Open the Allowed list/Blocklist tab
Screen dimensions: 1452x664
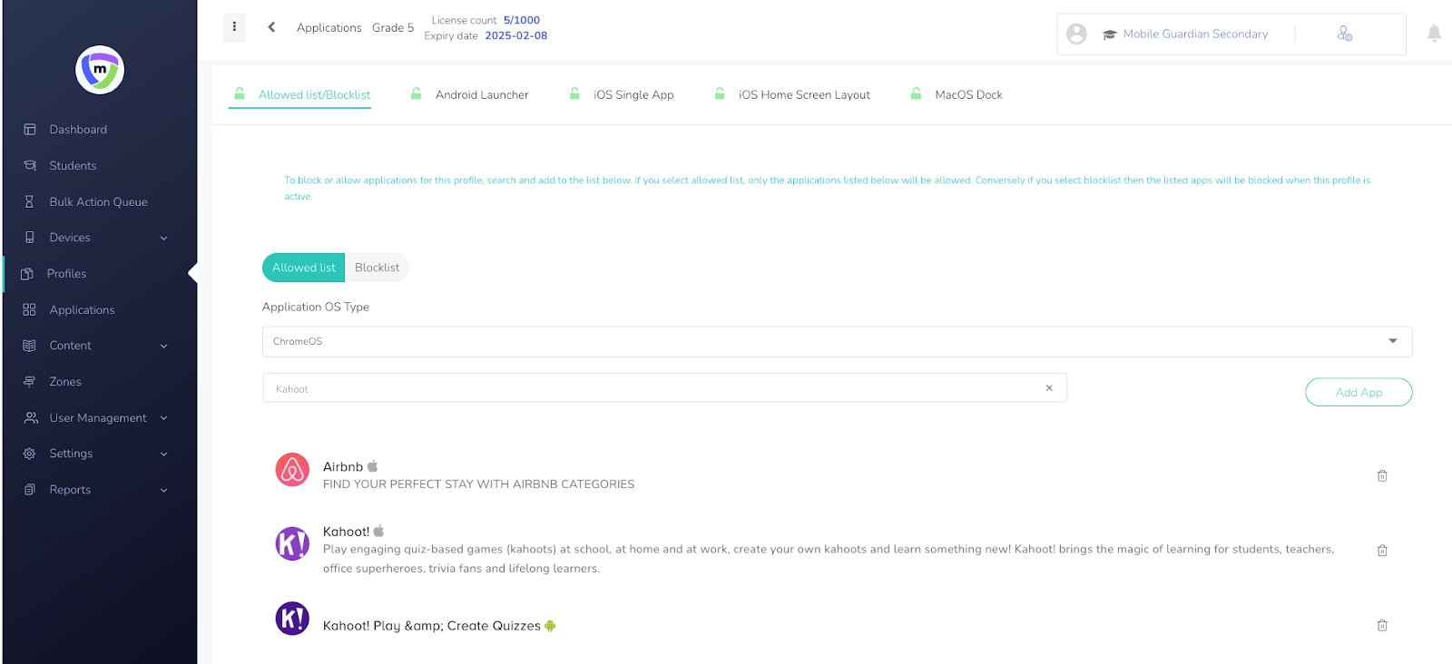click(x=301, y=94)
